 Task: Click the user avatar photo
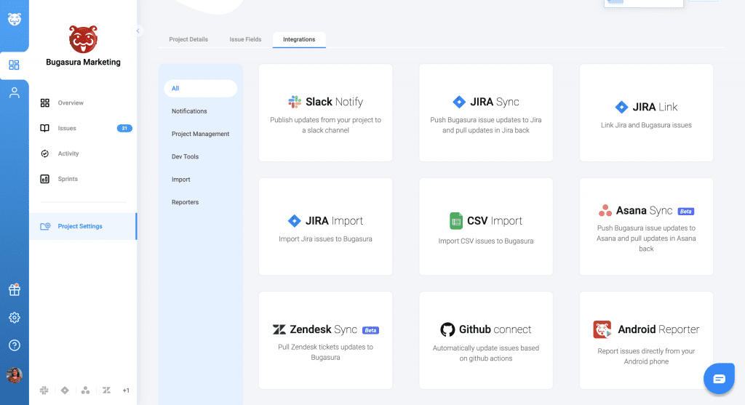point(15,375)
